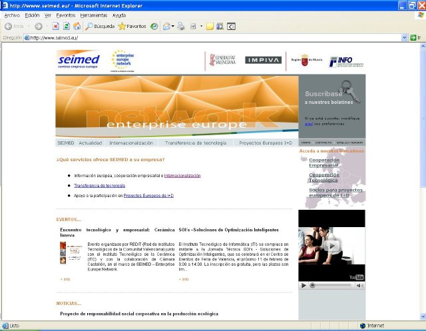Image resolution: width=426 pixels, height=331 pixels.
Task: Open the Favoritos star toolbar button
Action: (132, 27)
